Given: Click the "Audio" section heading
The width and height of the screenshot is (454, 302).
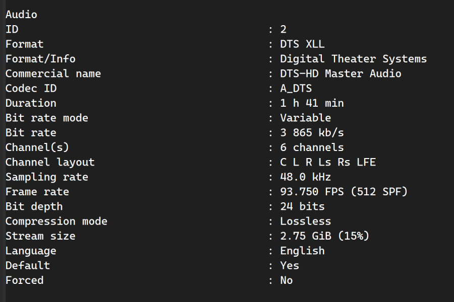Looking at the screenshot, I should 21,15.
